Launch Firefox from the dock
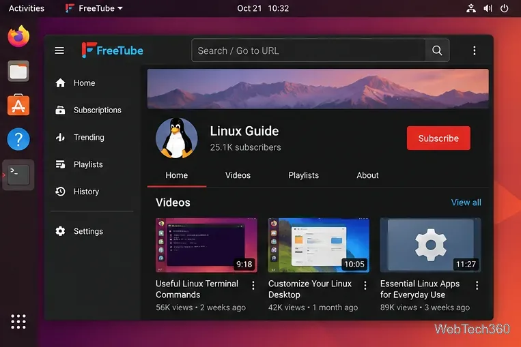521x347 pixels. point(18,36)
